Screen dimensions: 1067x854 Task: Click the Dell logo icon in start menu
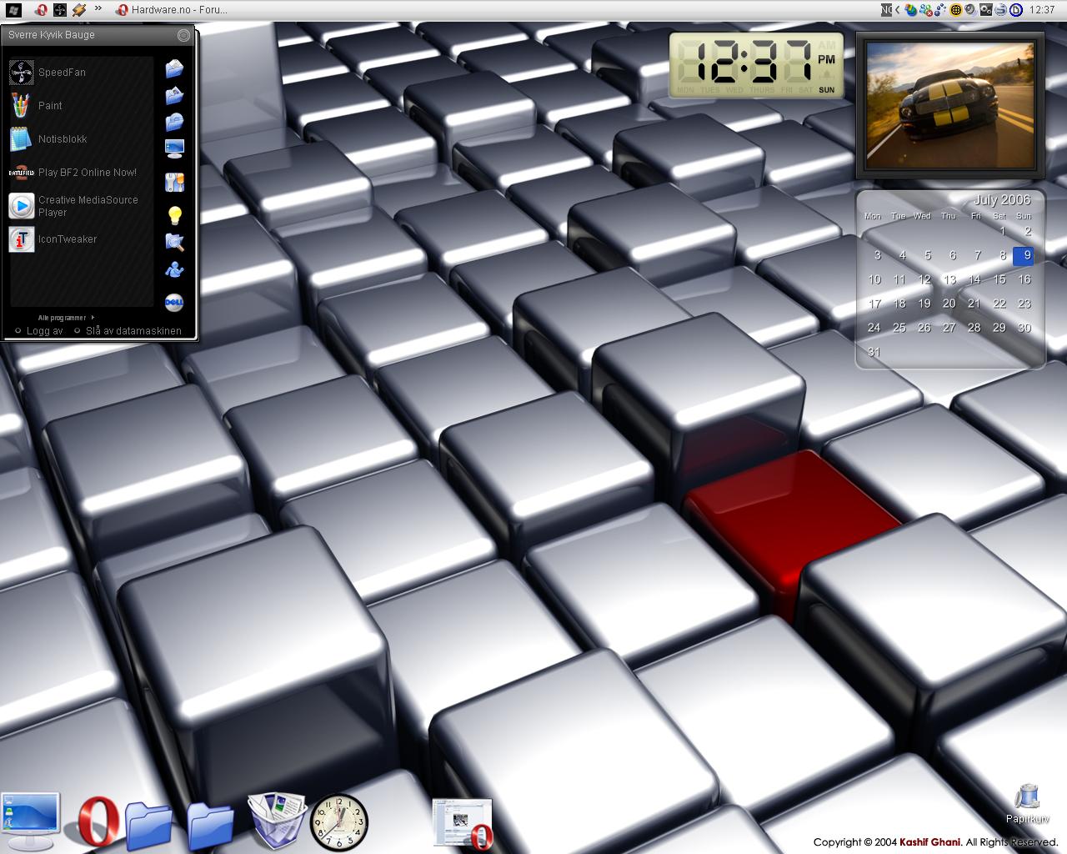[x=174, y=302]
